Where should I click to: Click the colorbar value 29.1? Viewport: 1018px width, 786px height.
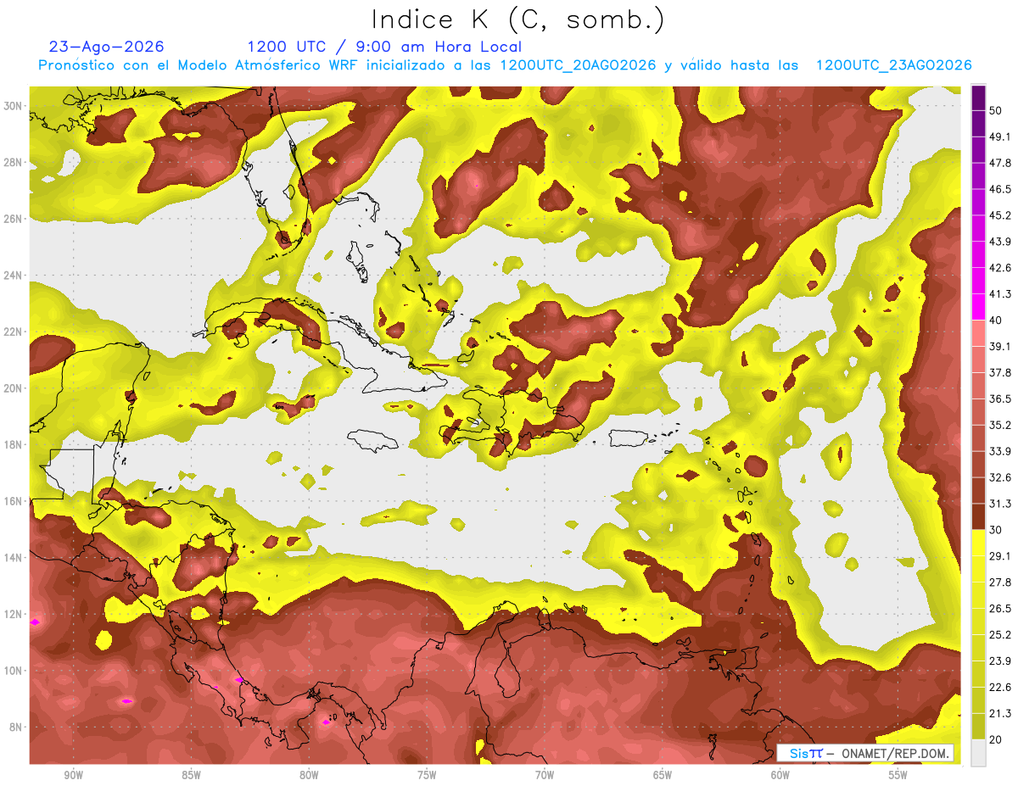tap(999, 556)
